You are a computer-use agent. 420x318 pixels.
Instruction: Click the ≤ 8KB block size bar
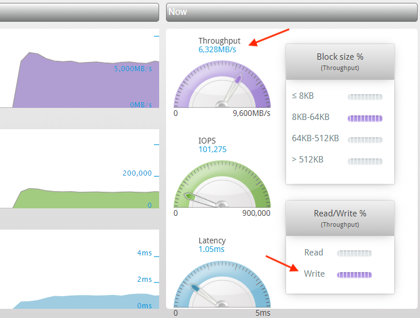click(x=365, y=97)
